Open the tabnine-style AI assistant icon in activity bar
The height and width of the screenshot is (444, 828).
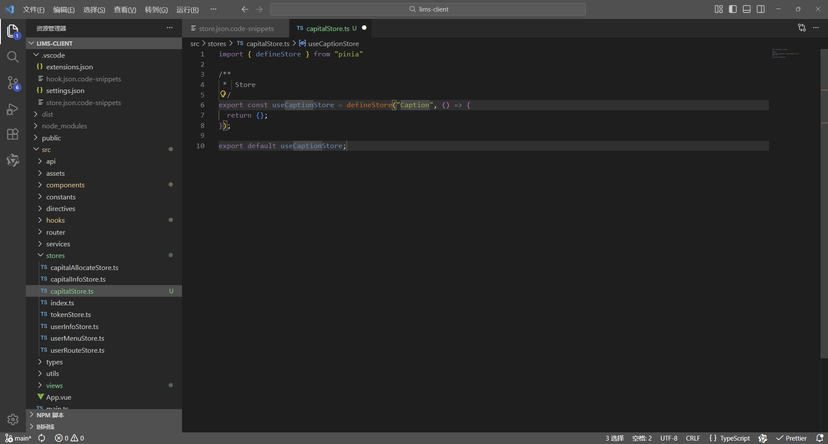pyautogui.click(x=13, y=160)
